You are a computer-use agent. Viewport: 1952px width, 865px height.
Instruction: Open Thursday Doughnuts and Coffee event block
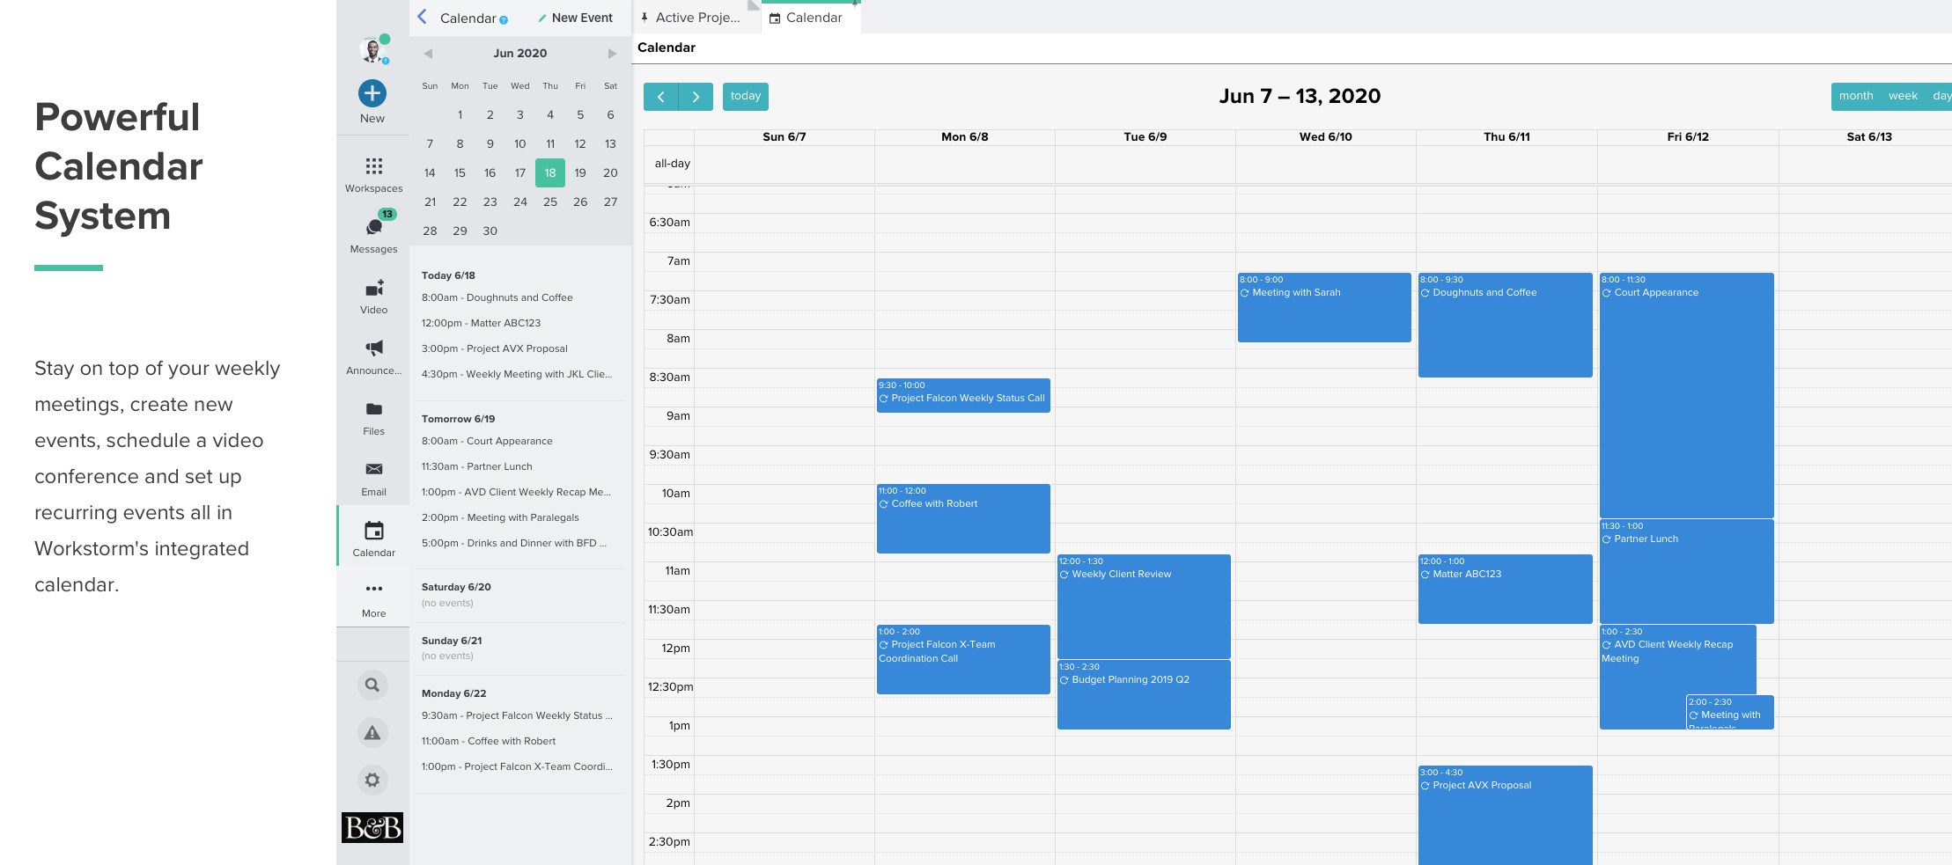(x=1505, y=325)
